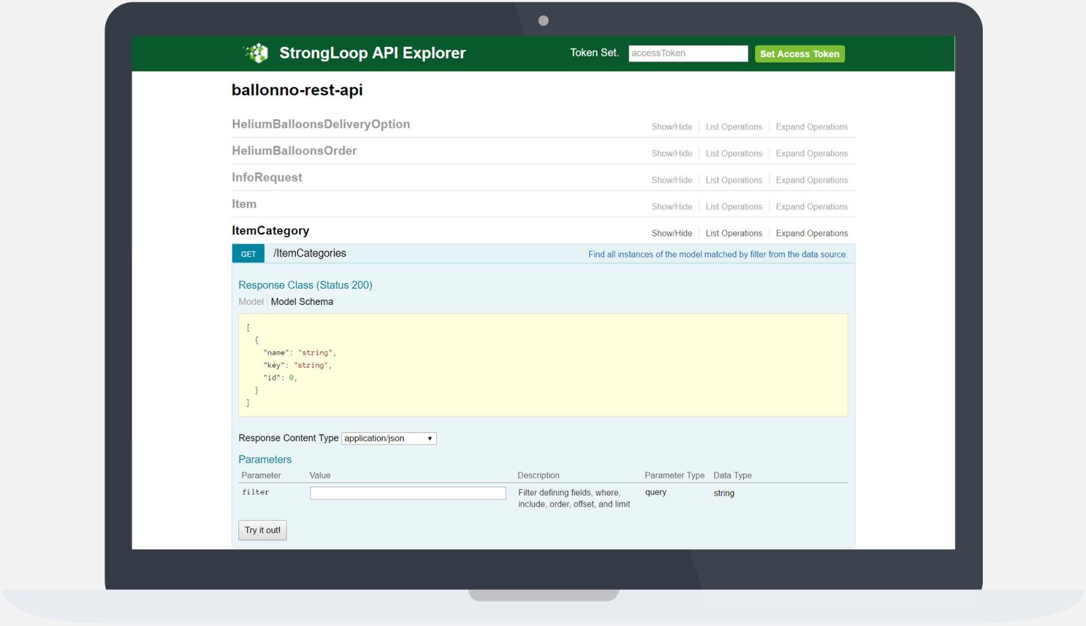The height and width of the screenshot is (626, 1086).
Task: Expand Operations for Item
Action: pos(812,206)
